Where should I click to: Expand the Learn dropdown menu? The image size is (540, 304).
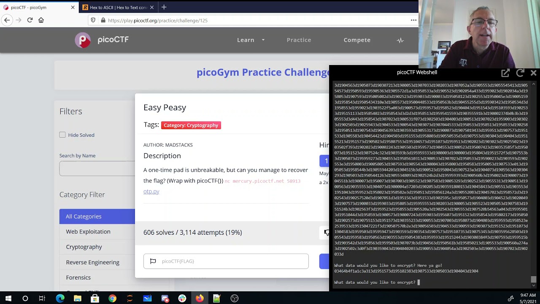251,40
